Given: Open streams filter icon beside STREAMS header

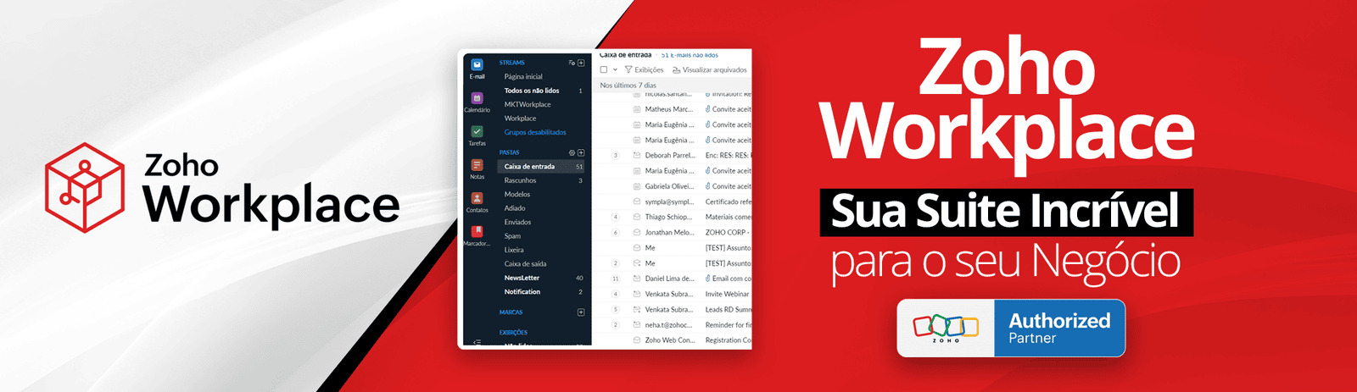Looking at the screenshot, I should pos(572,63).
